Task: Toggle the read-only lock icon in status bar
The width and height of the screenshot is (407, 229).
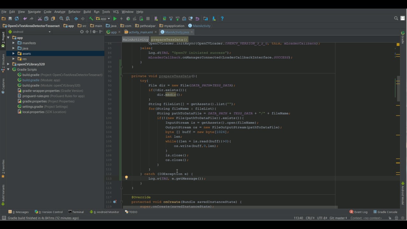Action: 390,218
